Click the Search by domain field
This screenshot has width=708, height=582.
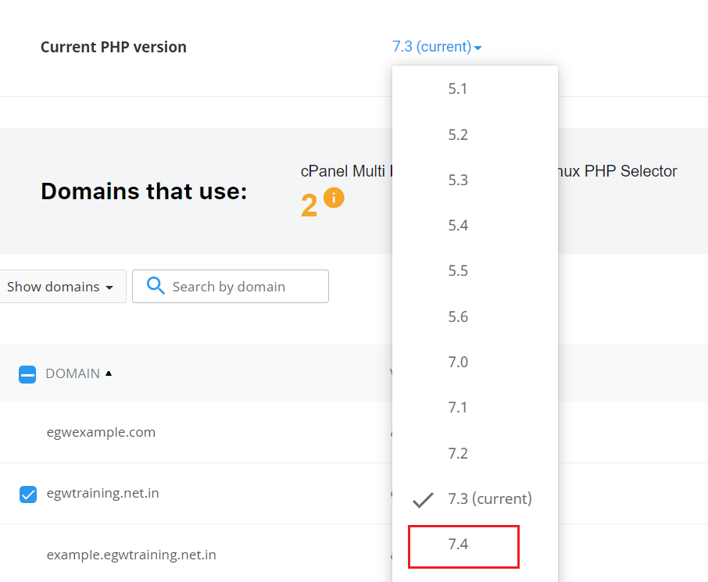[x=242, y=287]
